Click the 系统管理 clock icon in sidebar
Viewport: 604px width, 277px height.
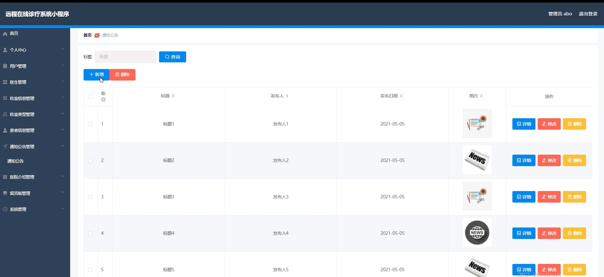pyautogui.click(x=5, y=209)
